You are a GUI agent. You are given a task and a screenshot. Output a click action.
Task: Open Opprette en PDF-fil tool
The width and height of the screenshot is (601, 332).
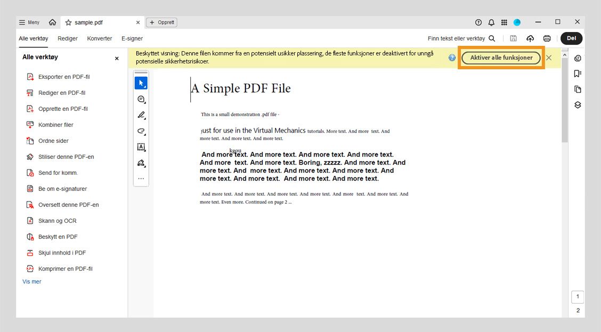57,109
